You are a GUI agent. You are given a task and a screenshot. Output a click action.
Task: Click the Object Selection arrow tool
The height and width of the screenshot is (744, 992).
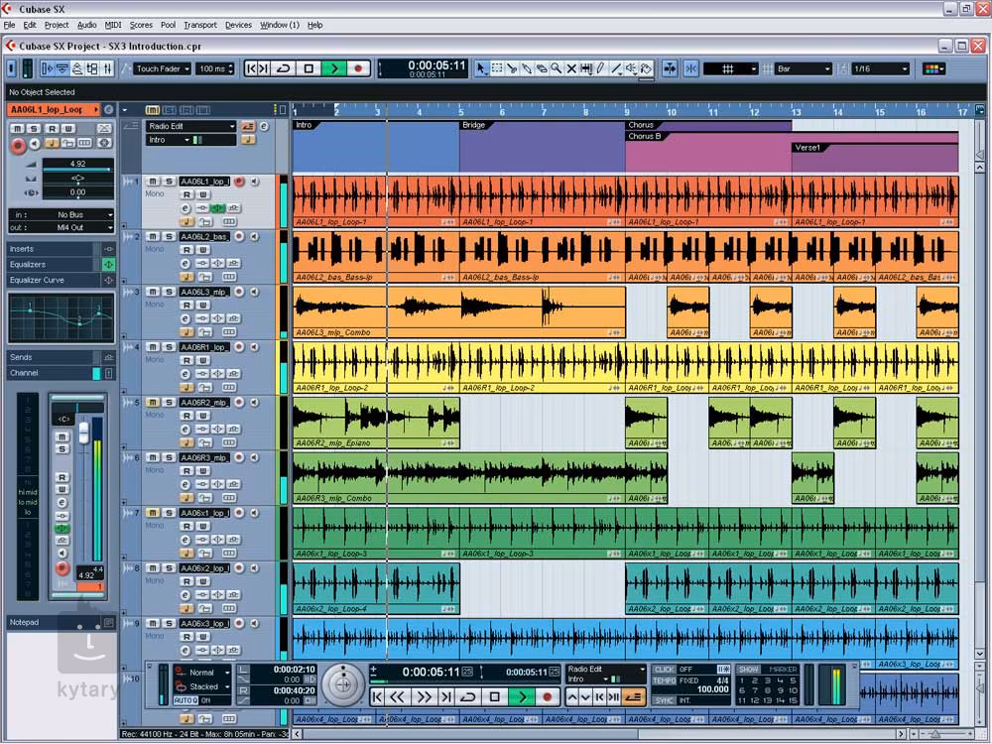tap(482, 68)
